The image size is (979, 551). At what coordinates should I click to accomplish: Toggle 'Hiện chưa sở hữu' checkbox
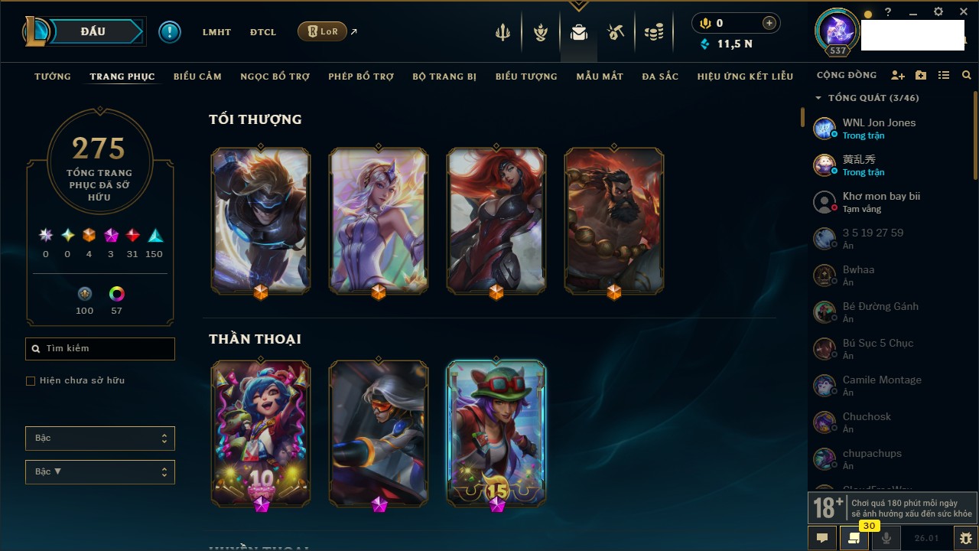click(31, 380)
